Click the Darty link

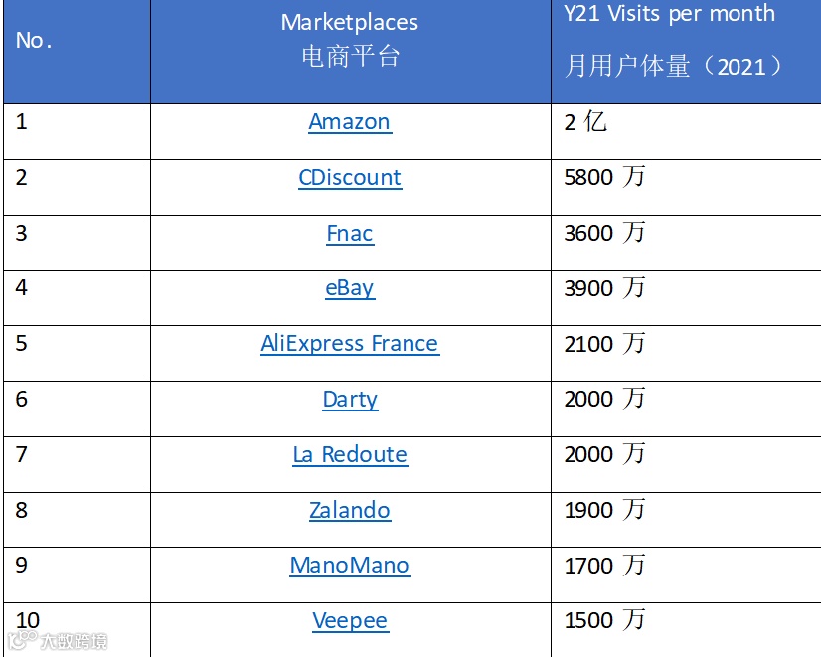point(350,400)
